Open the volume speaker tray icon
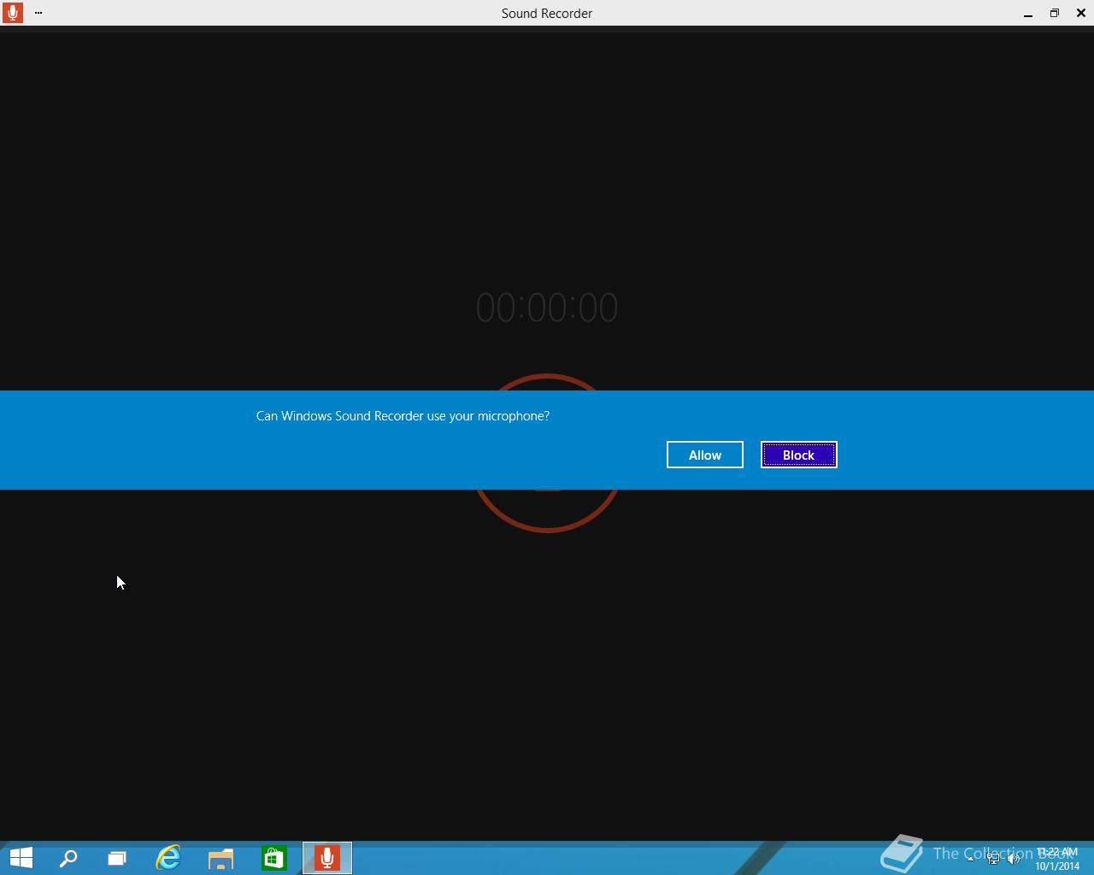 click(x=1015, y=860)
